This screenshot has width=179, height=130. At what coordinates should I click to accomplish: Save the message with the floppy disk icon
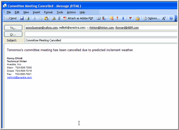click(x=22, y=18)
